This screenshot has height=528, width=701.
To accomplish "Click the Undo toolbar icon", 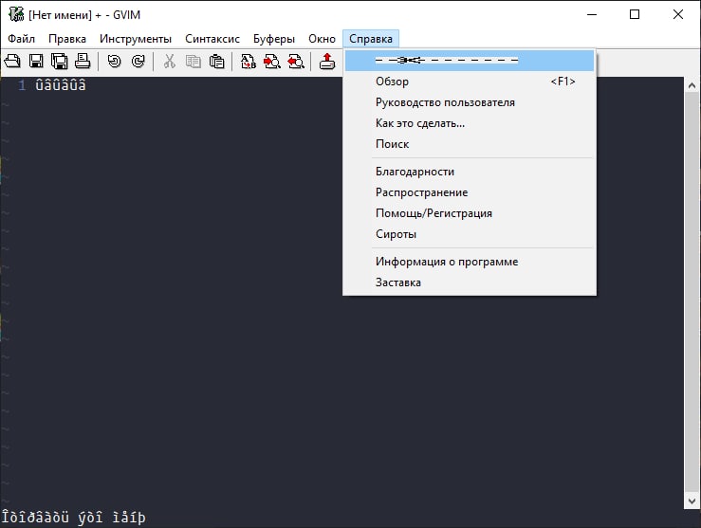I will coord(115,61).
